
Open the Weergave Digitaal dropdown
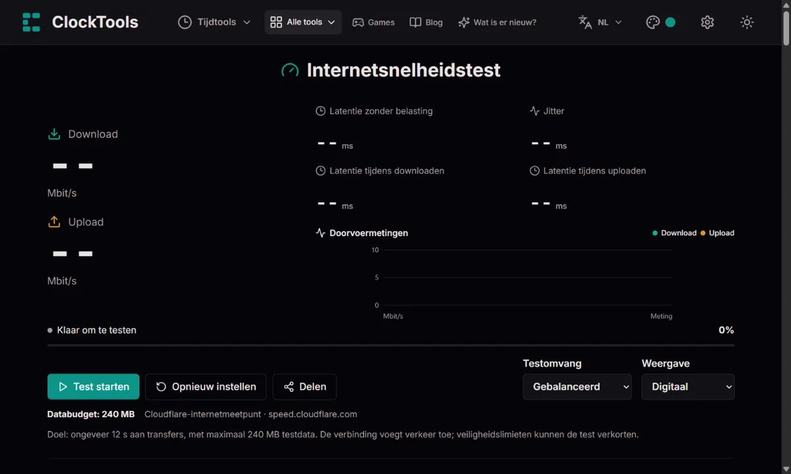coord(688,386)
